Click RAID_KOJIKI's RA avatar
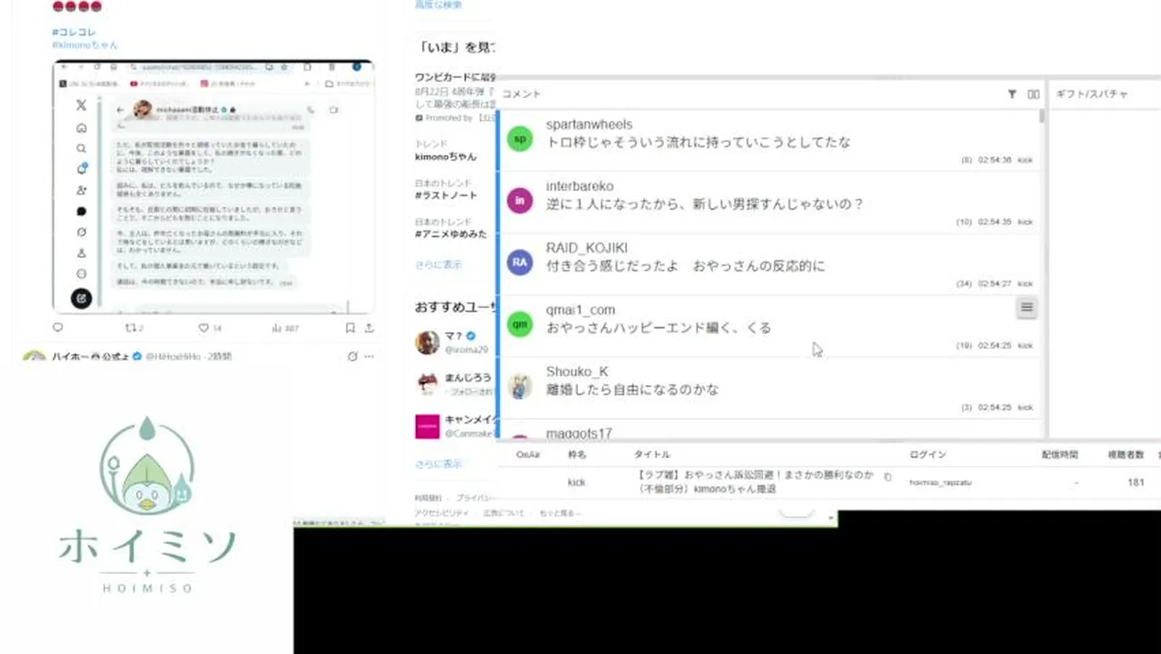The height and width of the screenshot is (654, 1161). pos(520,262)
